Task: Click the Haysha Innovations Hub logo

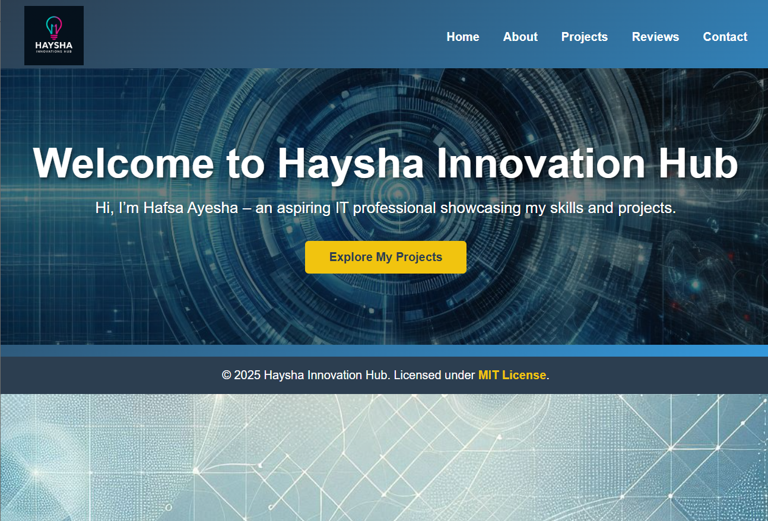Action: pos(53,36)
